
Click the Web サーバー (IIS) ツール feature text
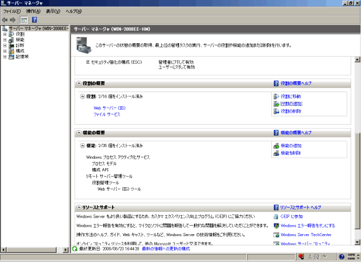click(x=119, y=189)
